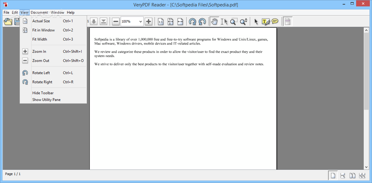Click the 'Softpedia is a library' paragraph
This screenshot has width=372, height=183.
pyautogui.click(x=181, y=41)
